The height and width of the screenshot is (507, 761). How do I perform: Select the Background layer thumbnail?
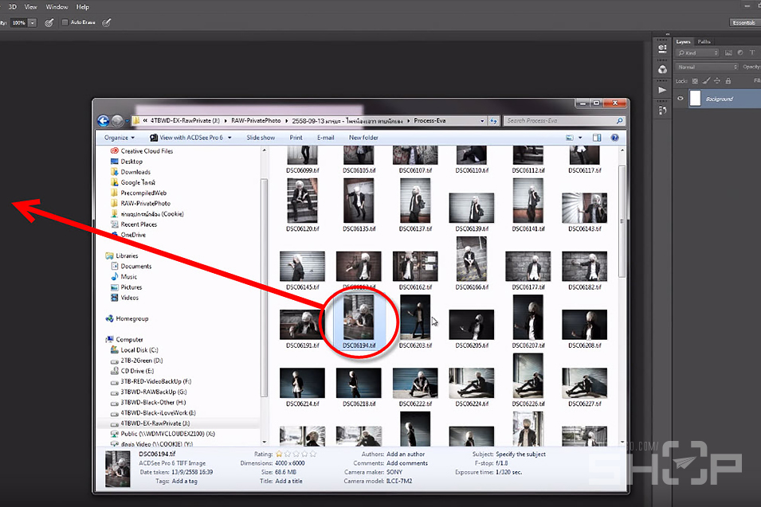click(696, 99)
